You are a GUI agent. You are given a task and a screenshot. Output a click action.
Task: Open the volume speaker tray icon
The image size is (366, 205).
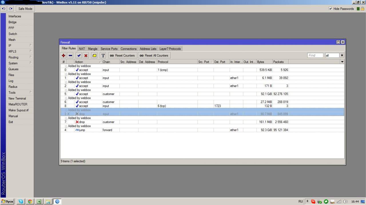[x=345, y=202]
